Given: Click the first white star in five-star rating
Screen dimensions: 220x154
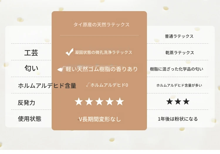Looking at the screenshot, I should pos(79,102).
